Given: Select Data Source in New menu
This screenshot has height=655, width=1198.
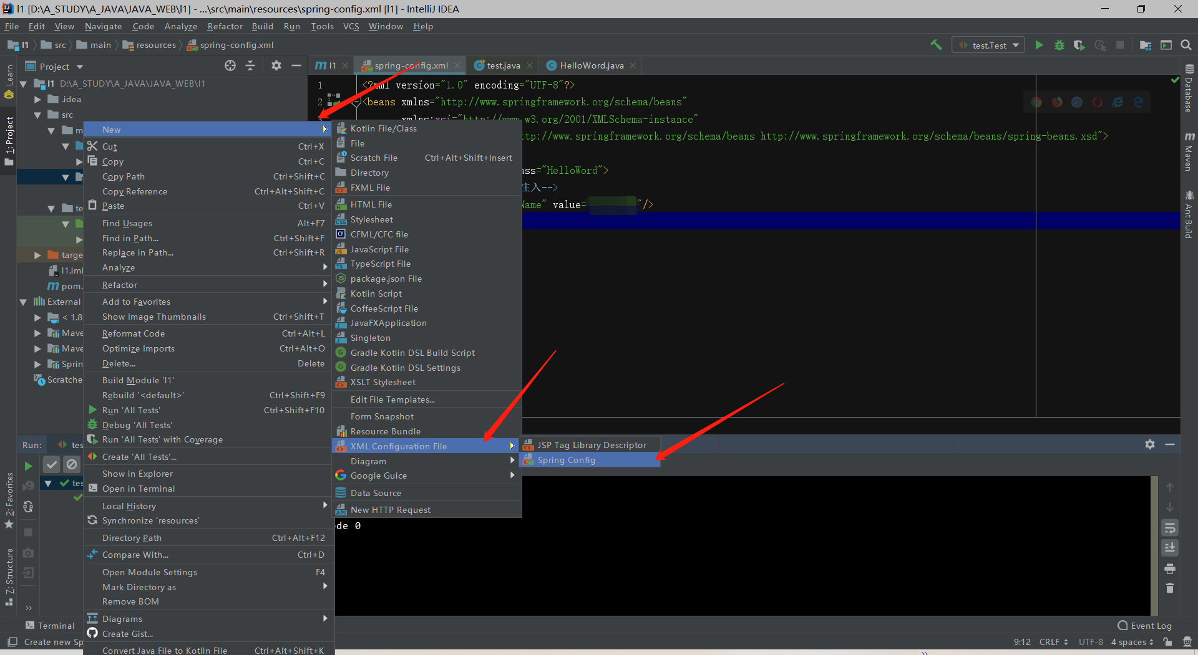Looking at the screenshot, I should [427, 493].
